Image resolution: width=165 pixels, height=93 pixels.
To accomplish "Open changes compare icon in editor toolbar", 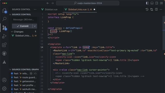I will click(x=152, y=9).
